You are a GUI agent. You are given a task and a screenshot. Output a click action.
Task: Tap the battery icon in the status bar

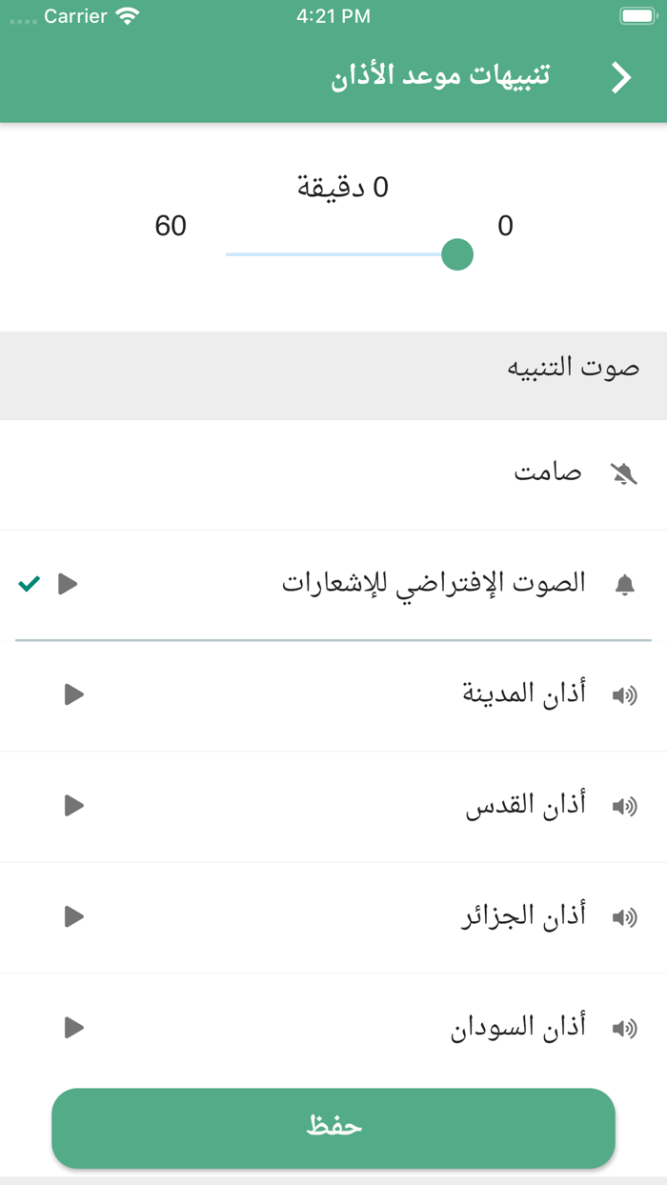click(x=637, y=15)
